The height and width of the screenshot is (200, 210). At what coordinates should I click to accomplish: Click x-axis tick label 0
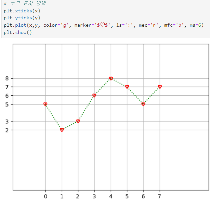46,197
